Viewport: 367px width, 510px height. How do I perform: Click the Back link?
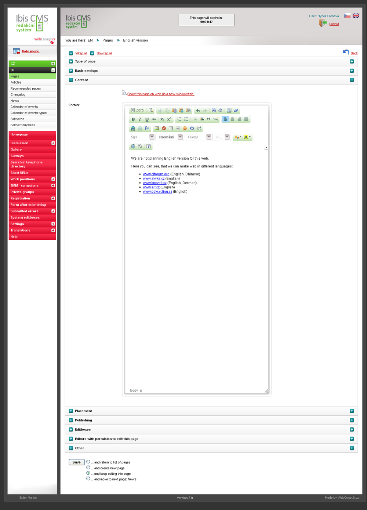point(354,53)
